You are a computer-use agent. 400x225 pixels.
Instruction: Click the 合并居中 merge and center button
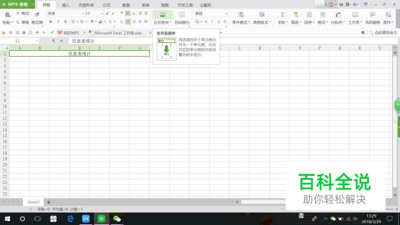162,18
